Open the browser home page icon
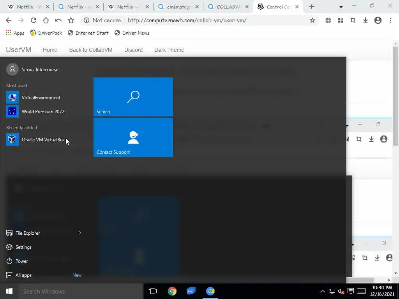 point(46,20)
